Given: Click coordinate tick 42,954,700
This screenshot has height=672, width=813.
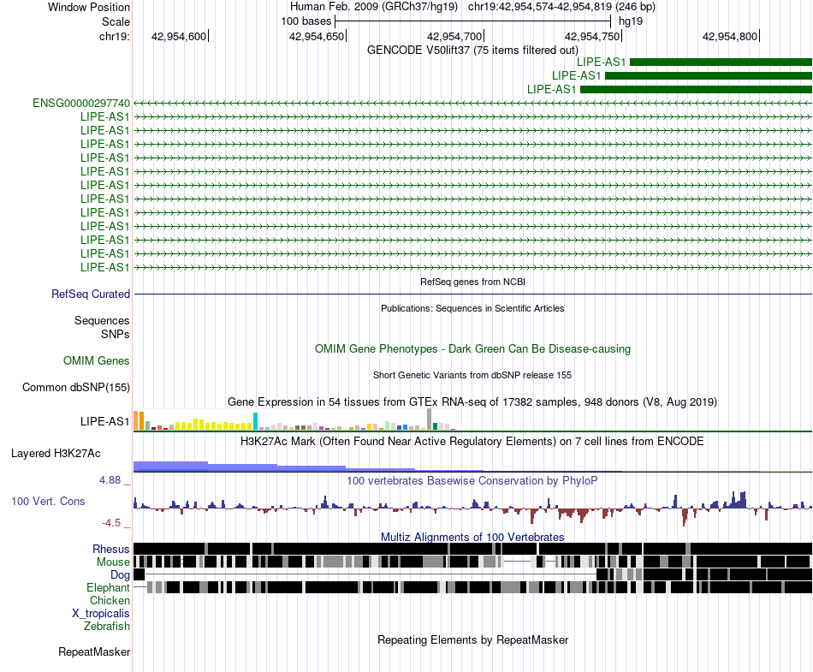Looking at the screenshot, I should [454, 36].
